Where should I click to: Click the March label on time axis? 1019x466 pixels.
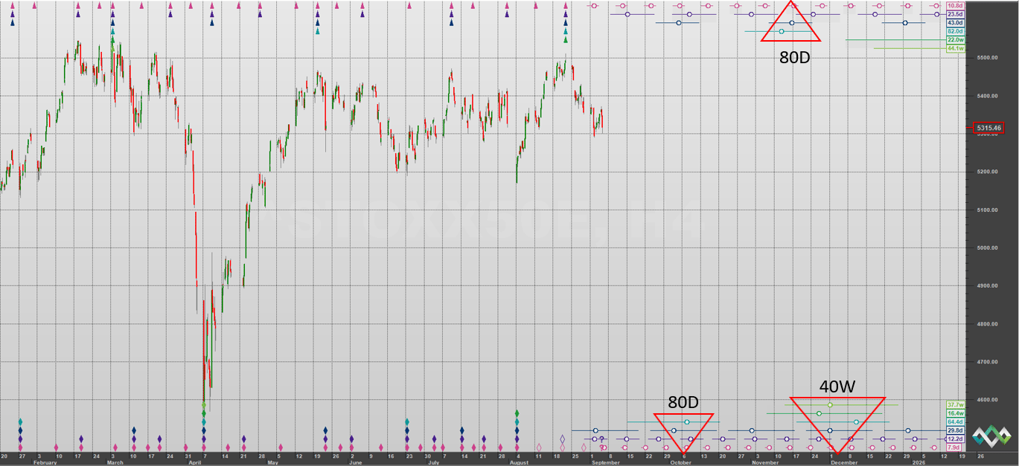click(x=115, y=462)
